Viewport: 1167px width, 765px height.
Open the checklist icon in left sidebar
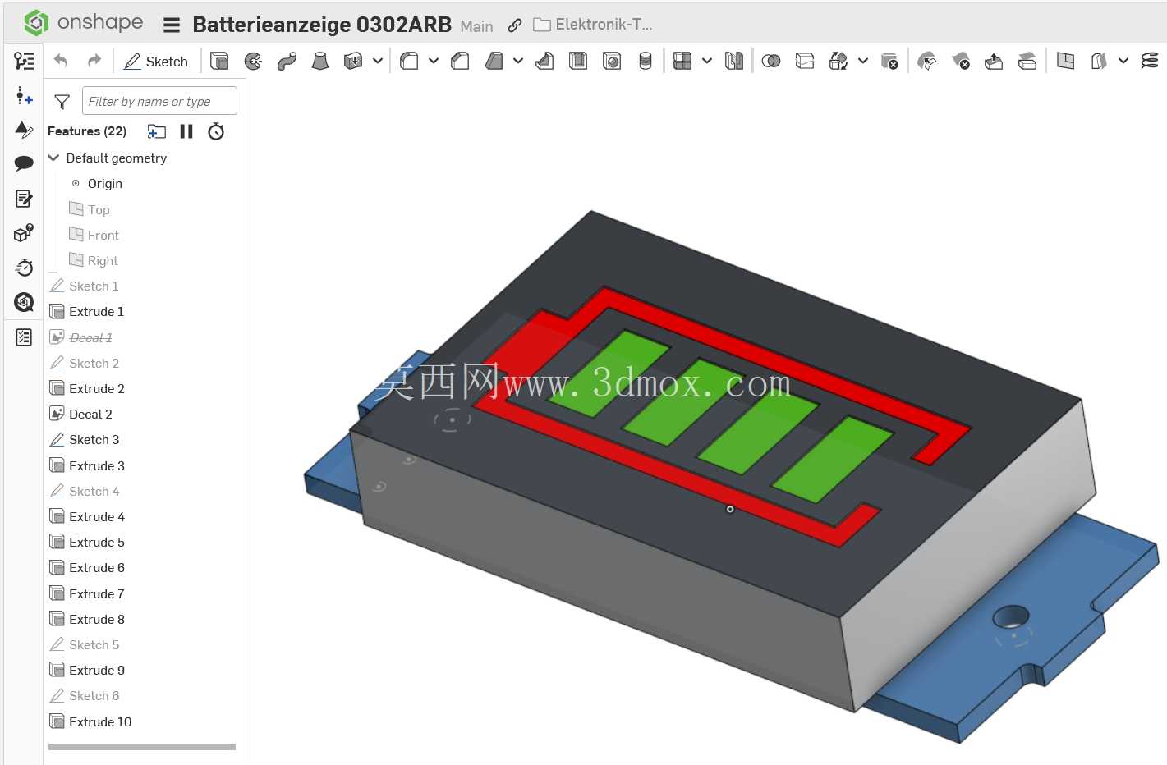tap(24, 337)
